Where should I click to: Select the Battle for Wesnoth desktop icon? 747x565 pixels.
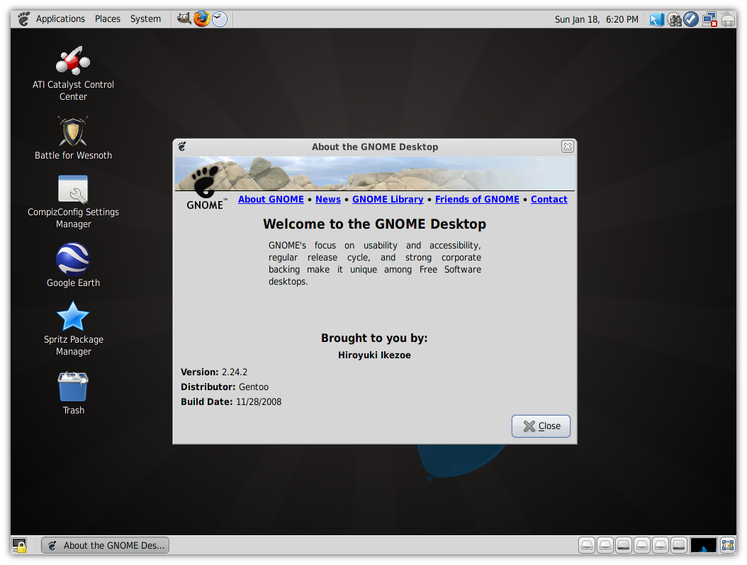pyautogui.click(x=74, y=139)
